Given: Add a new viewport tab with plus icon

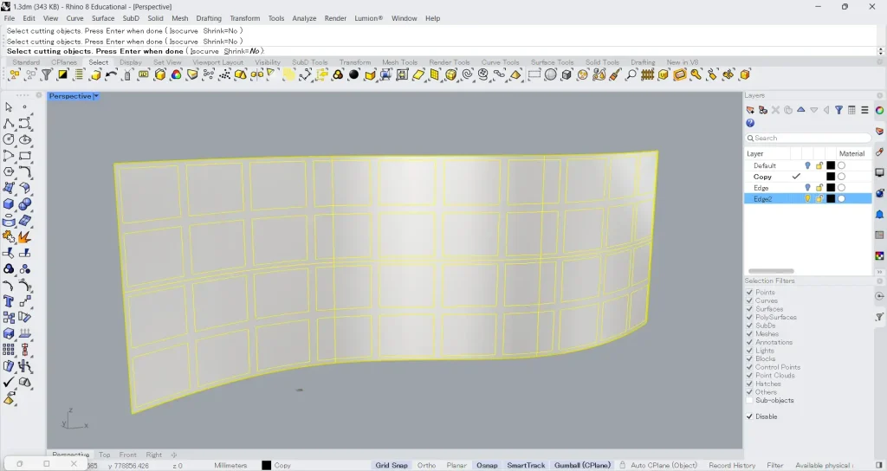Looking at the screenshot, I should pyautogui.click(x=174, y=455).
